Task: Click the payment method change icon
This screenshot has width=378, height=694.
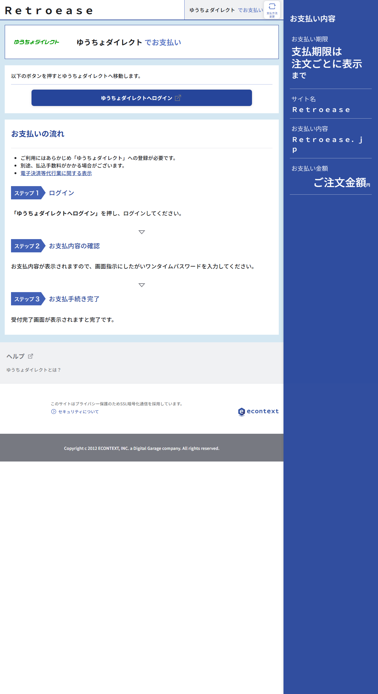Action: pos(272,10)
